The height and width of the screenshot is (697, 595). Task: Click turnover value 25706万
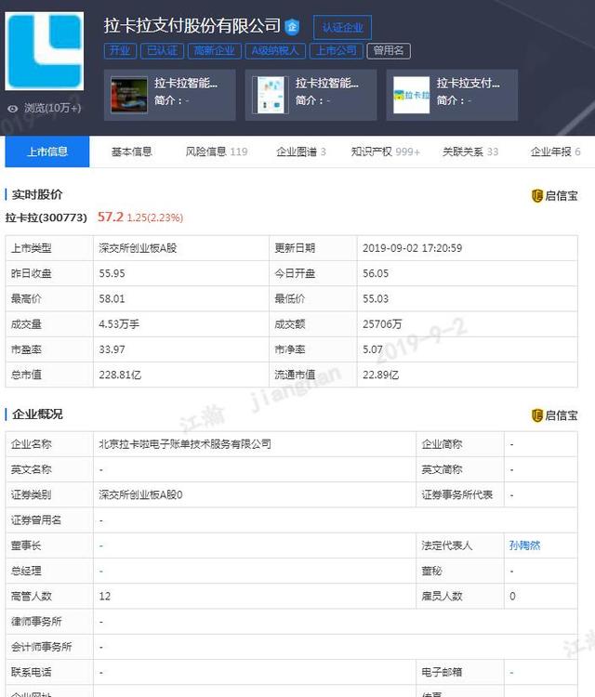382,324
